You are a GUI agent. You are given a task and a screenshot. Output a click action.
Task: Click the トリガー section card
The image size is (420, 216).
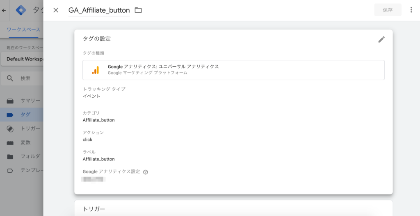click(x=233, y=208)
